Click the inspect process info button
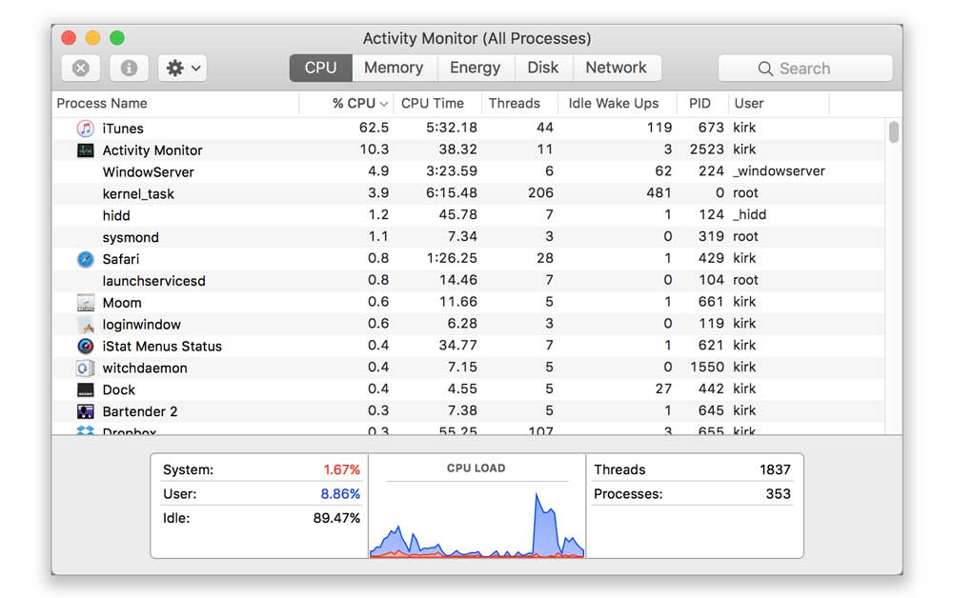Image resolution: width=953 pixels, height=598 pixels. pos(129,68)
